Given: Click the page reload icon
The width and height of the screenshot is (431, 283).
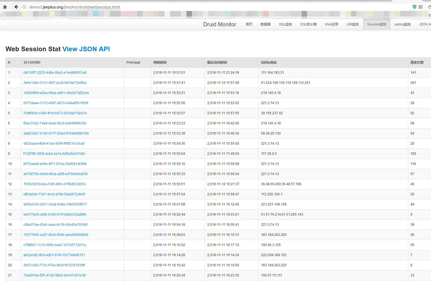Looking at the screenshot, I should (x=429, y=7).
